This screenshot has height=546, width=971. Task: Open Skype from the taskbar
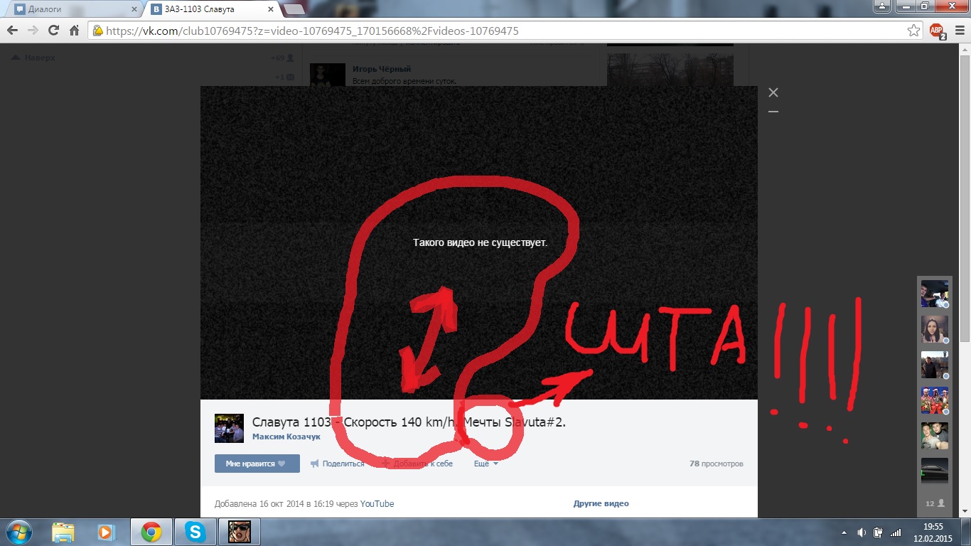(194, 532)
